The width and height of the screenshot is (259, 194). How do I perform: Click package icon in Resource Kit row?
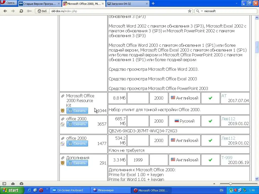(62, 111)
